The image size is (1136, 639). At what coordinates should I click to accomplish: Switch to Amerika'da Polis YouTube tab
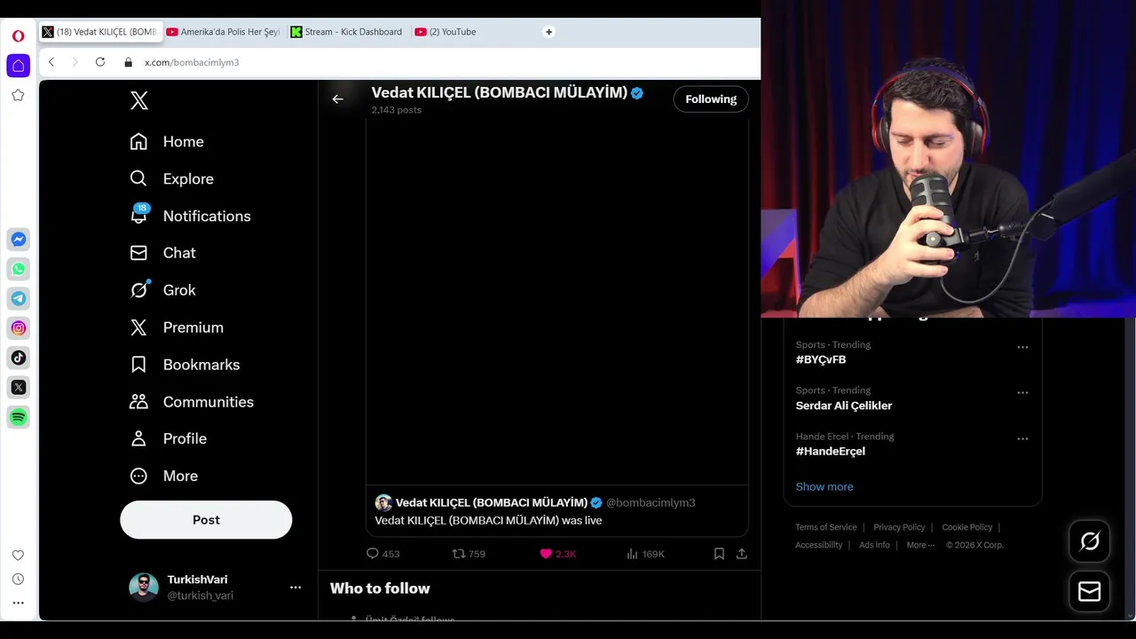point(224,32)
